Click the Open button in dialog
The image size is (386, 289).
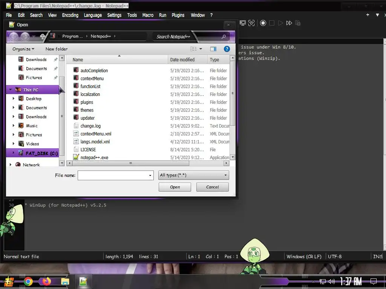pos(175,187)
